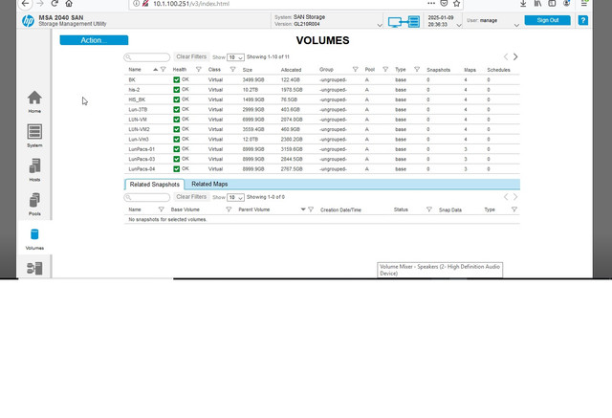Expand the System SAN Storage dropdown chevron

coord(380,25)
